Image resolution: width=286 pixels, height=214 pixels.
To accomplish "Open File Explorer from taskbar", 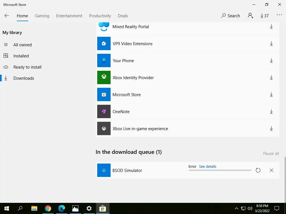I will (34, 208).
